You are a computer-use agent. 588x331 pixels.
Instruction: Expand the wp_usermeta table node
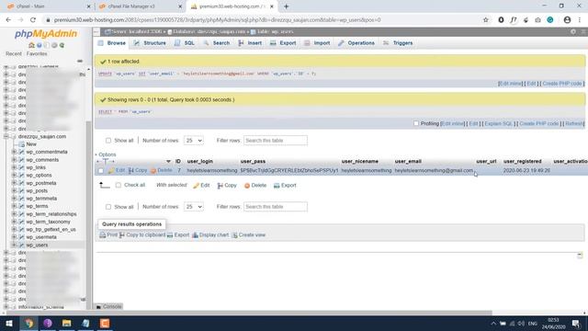point(15,237)
